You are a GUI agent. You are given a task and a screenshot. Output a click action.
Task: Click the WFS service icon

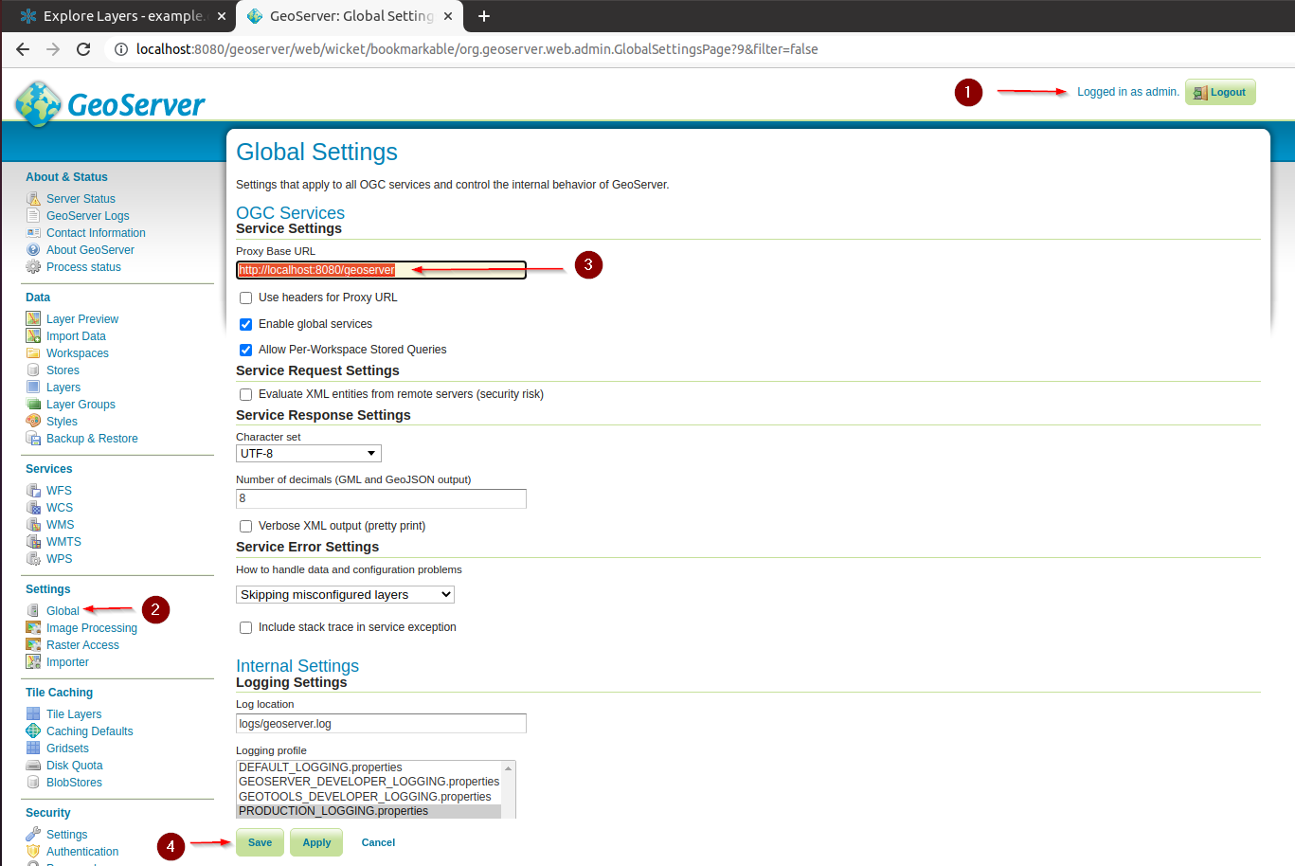tap(33, 491)
